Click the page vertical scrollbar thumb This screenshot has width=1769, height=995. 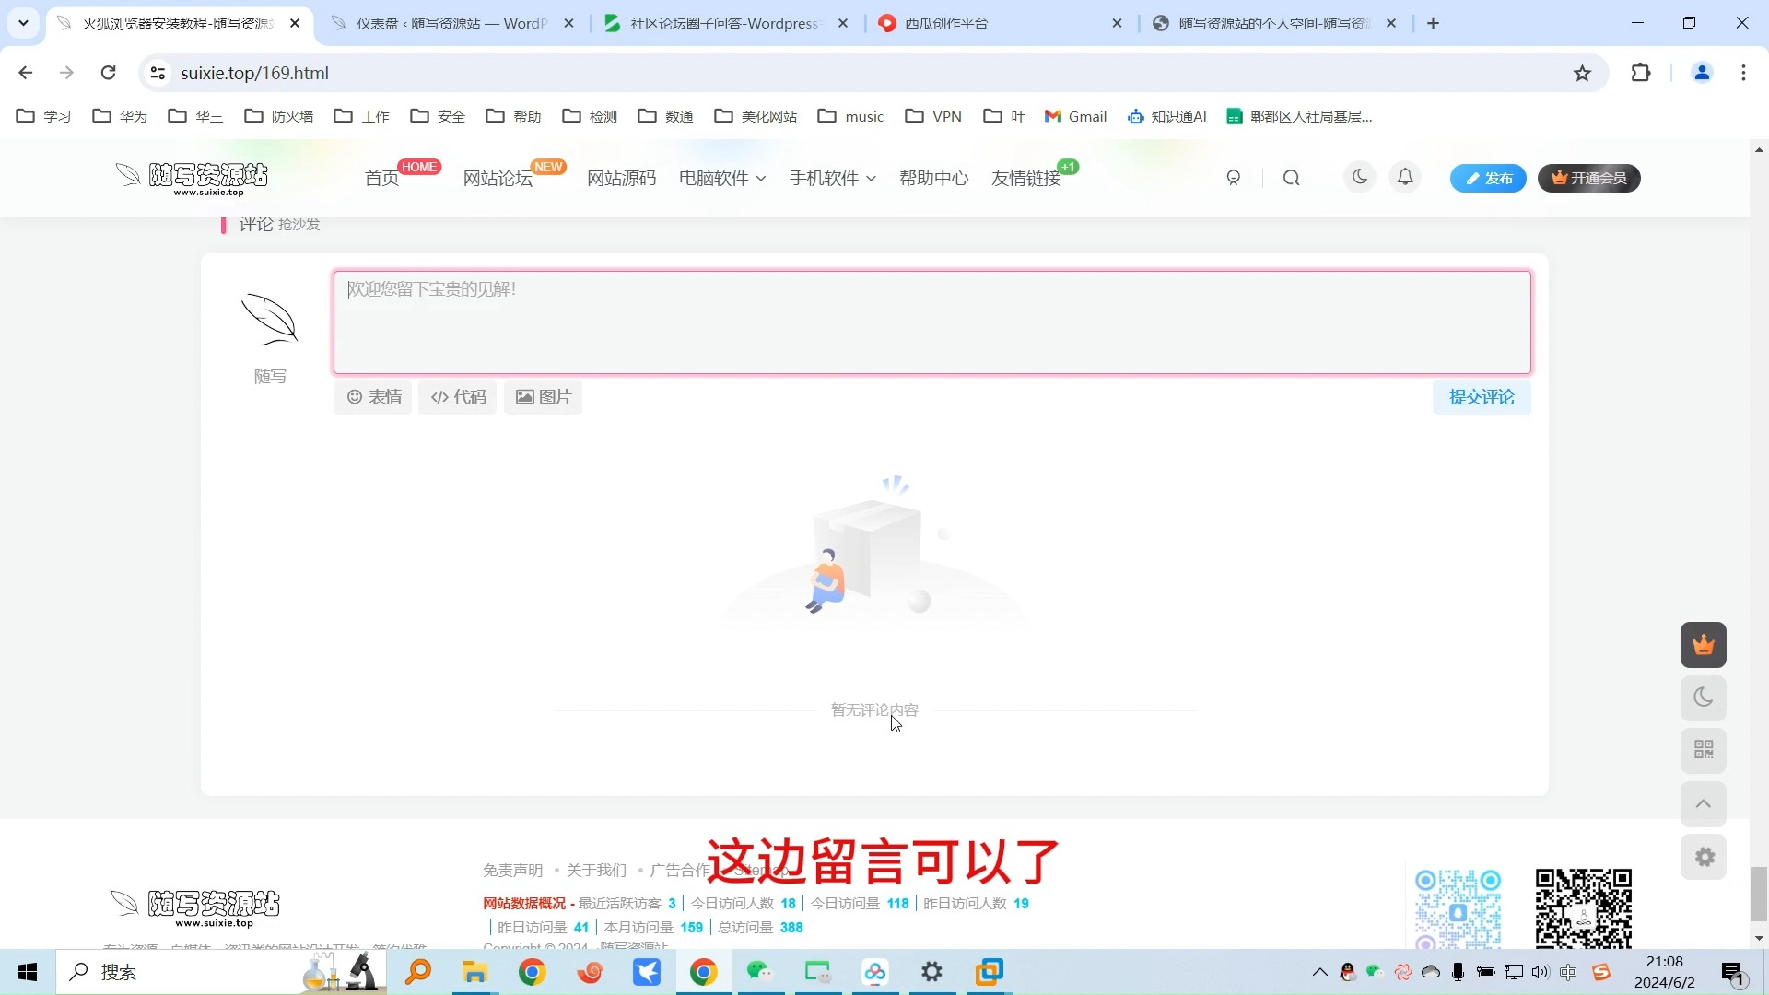[x=1759, y=893]
